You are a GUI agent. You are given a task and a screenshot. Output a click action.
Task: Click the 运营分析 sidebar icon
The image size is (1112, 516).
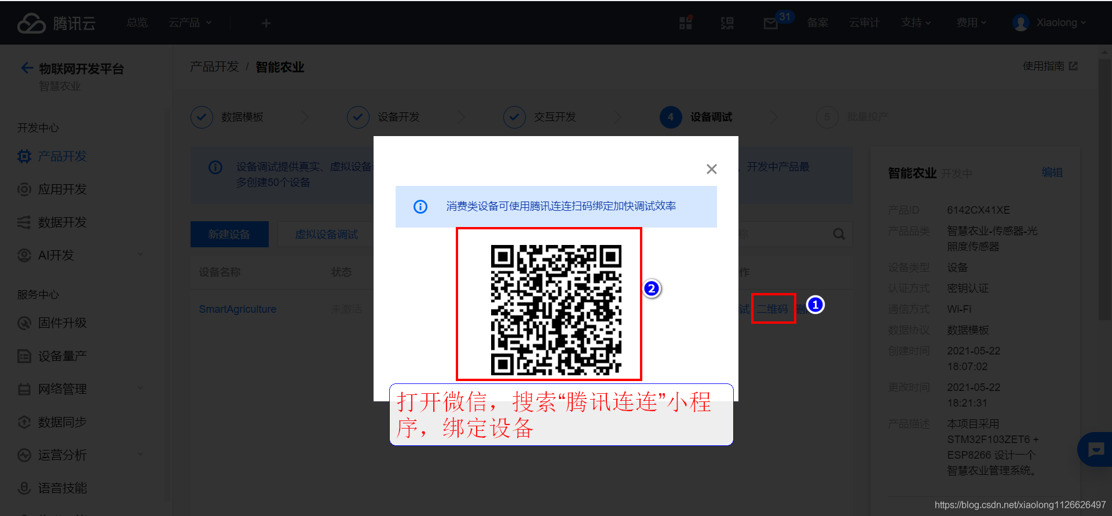tap(24, 455)
